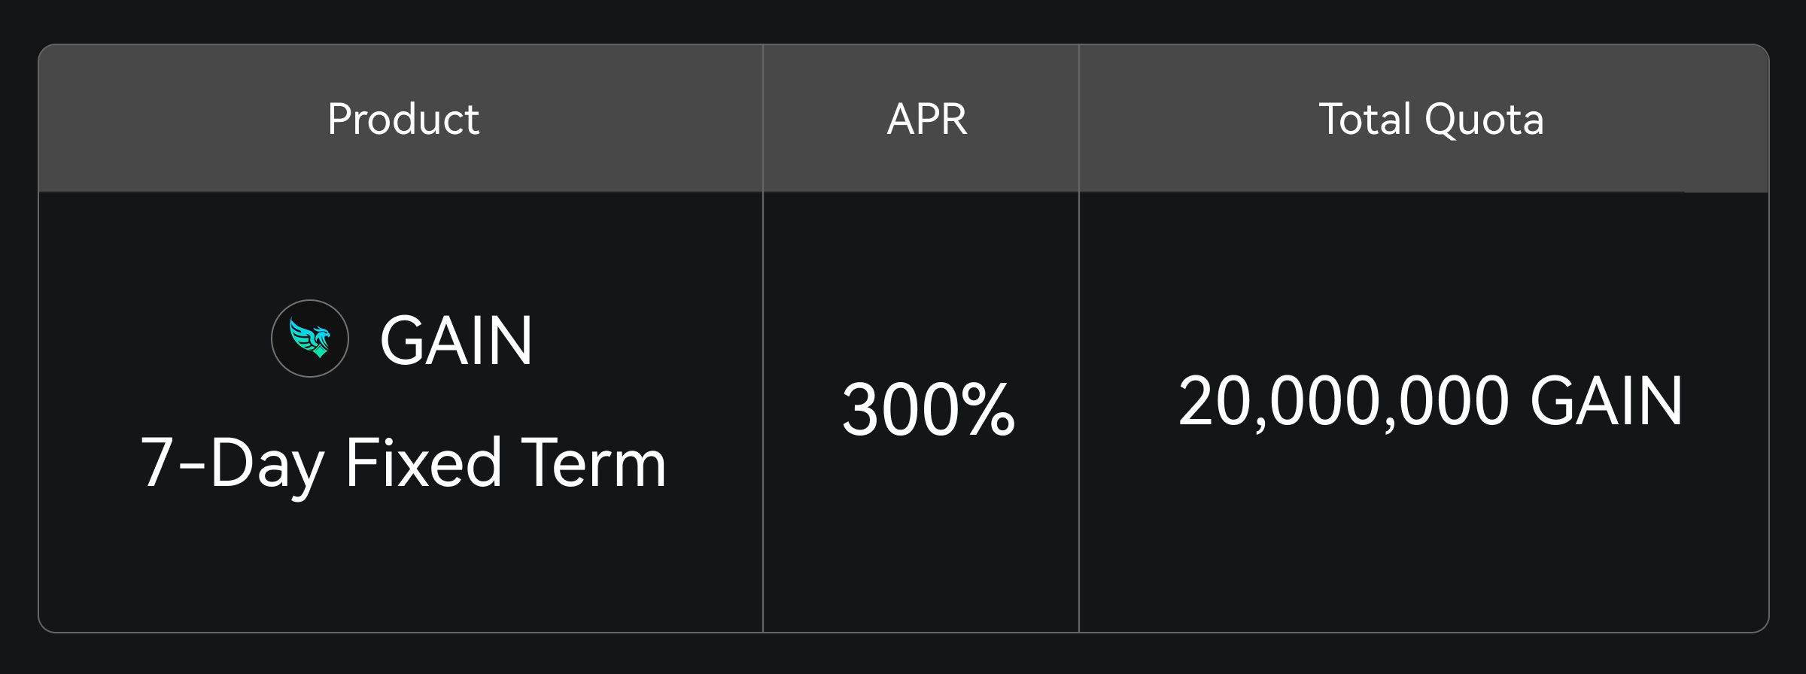Screen dimensions: 1806x674
Task: Sort by the Product column header
Action: pyautogui.click(x=403, y=119)
